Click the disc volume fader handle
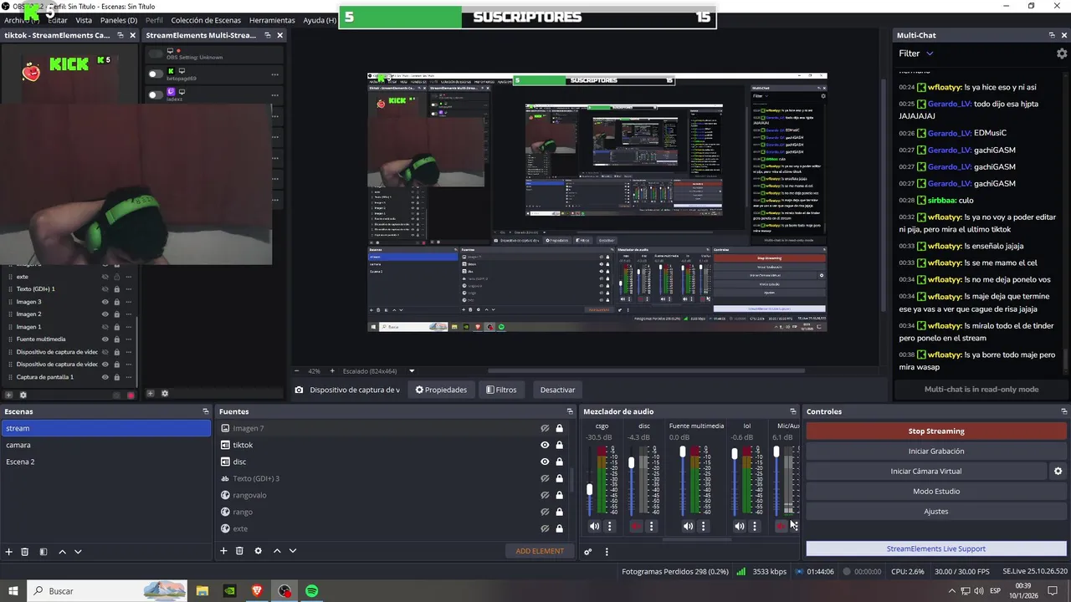Viewport: 1071px width, 602px height. click(x=632, y=462)
